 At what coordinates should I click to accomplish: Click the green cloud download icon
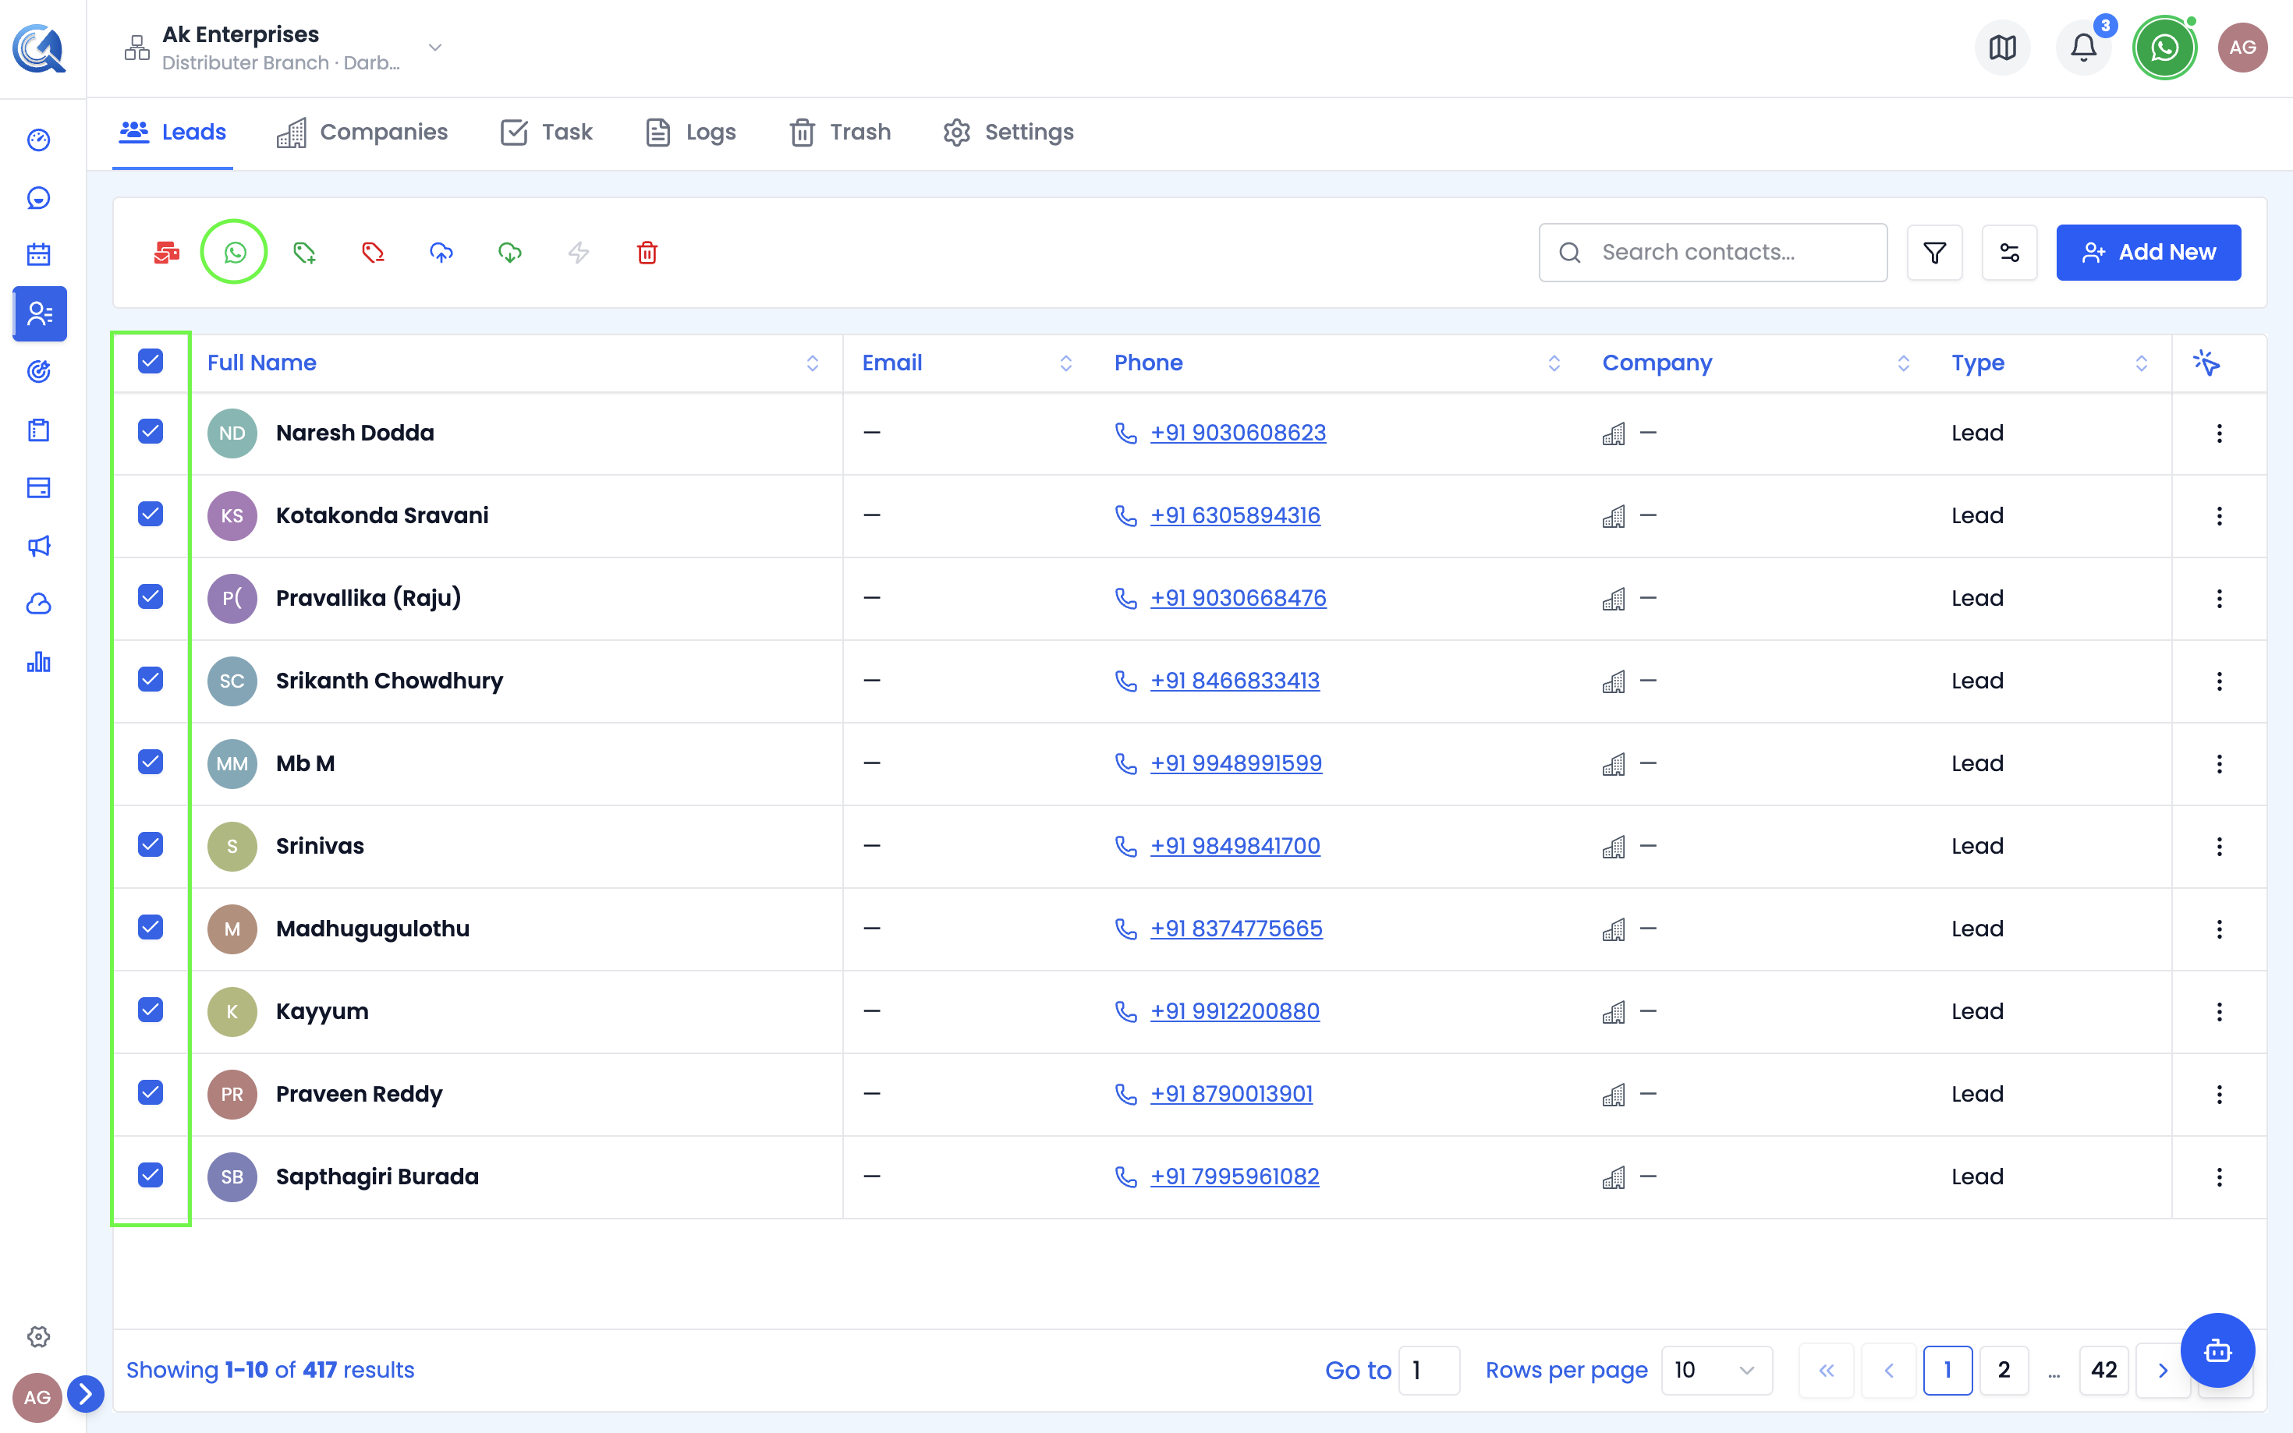510,252
